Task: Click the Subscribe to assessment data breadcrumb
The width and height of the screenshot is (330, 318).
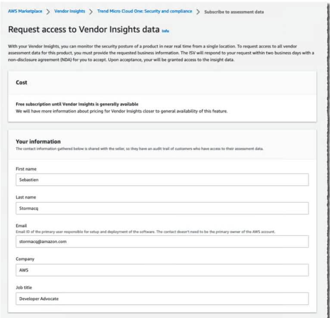Action: 233,12
